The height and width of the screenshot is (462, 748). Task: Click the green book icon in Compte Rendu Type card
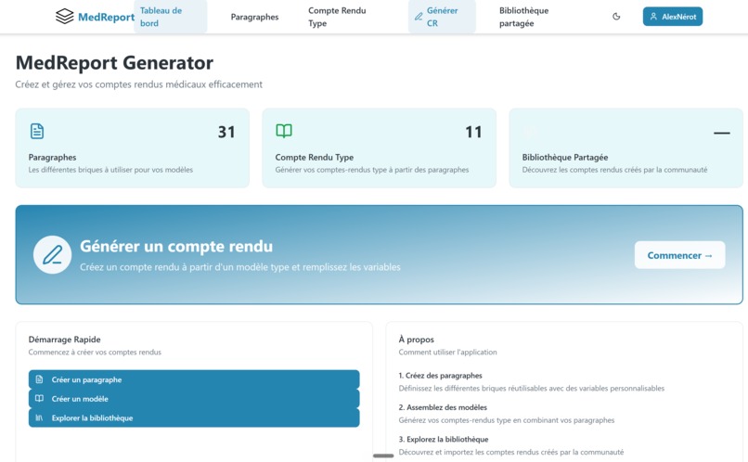tap(284, 131)
